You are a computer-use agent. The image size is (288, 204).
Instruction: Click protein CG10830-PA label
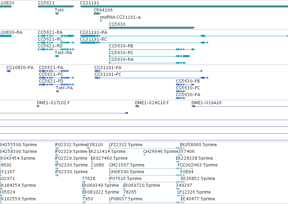[20, 68]
